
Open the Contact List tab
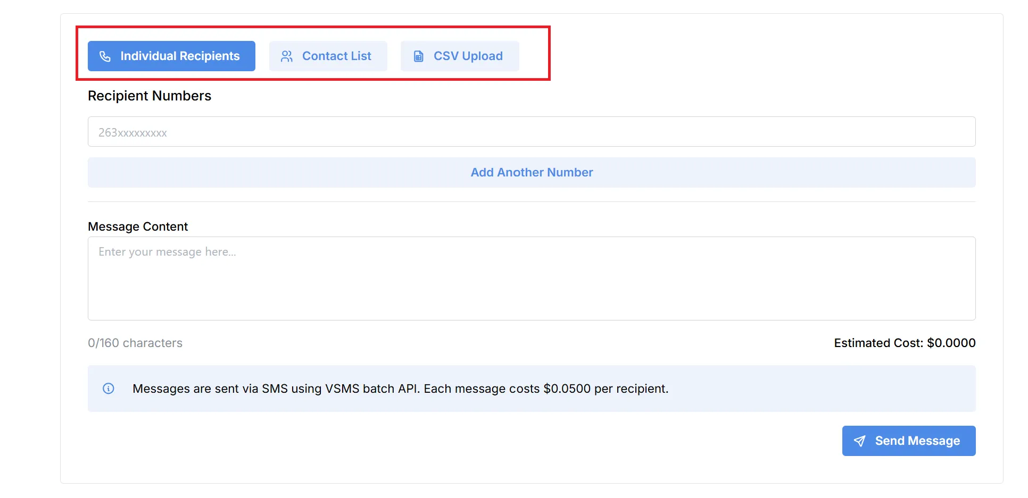point(328,56)
